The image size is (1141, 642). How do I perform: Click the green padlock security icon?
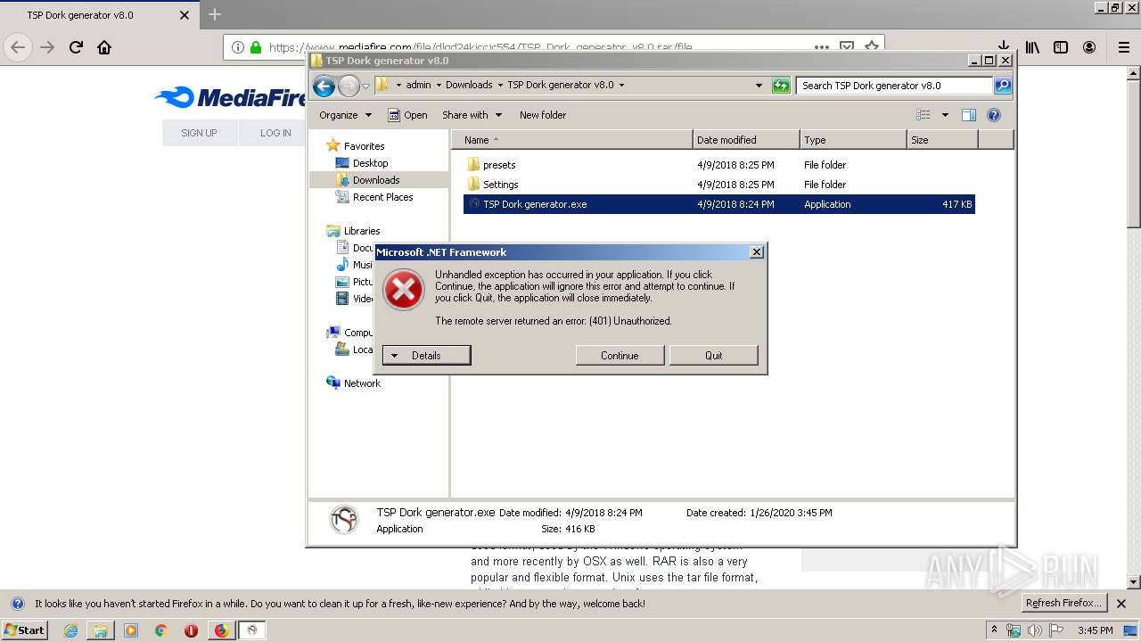click(x=256, y=47)
